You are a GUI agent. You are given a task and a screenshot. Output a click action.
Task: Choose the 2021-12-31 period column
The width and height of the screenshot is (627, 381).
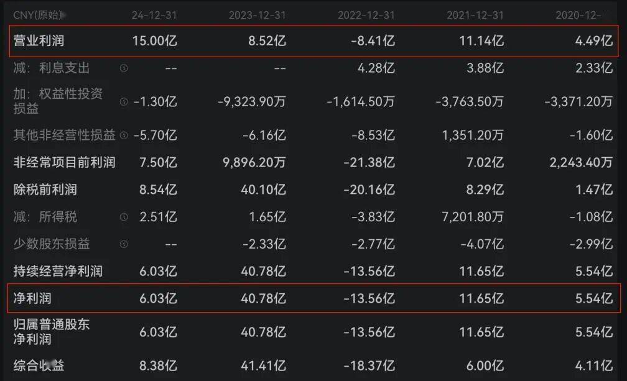point(475,14)
